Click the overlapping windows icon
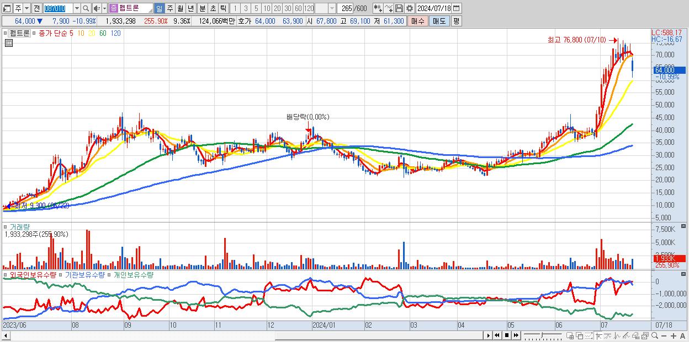The width and height of the screenshot is (689, 342). (580, 335)
